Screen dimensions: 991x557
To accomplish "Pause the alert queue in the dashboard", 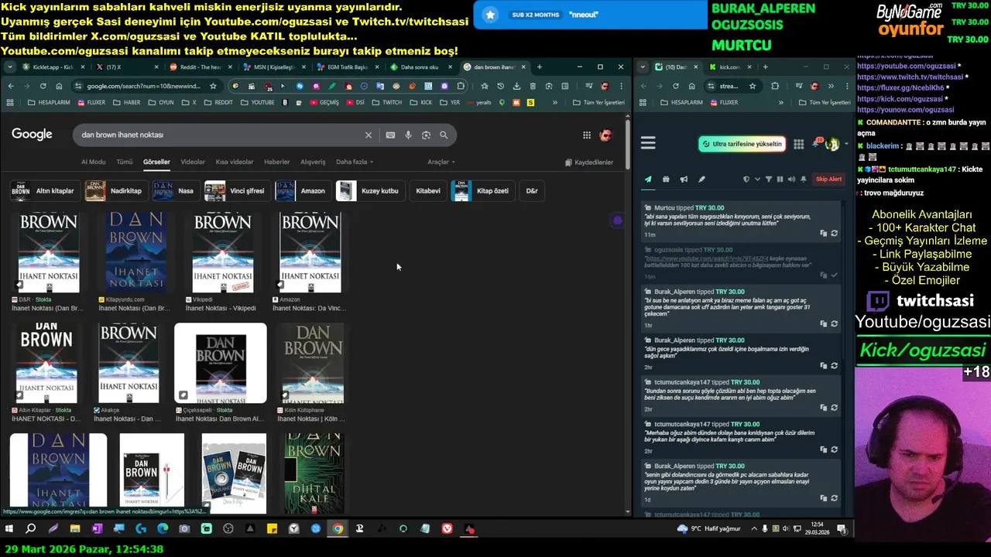I will click(x=780, y=179).
